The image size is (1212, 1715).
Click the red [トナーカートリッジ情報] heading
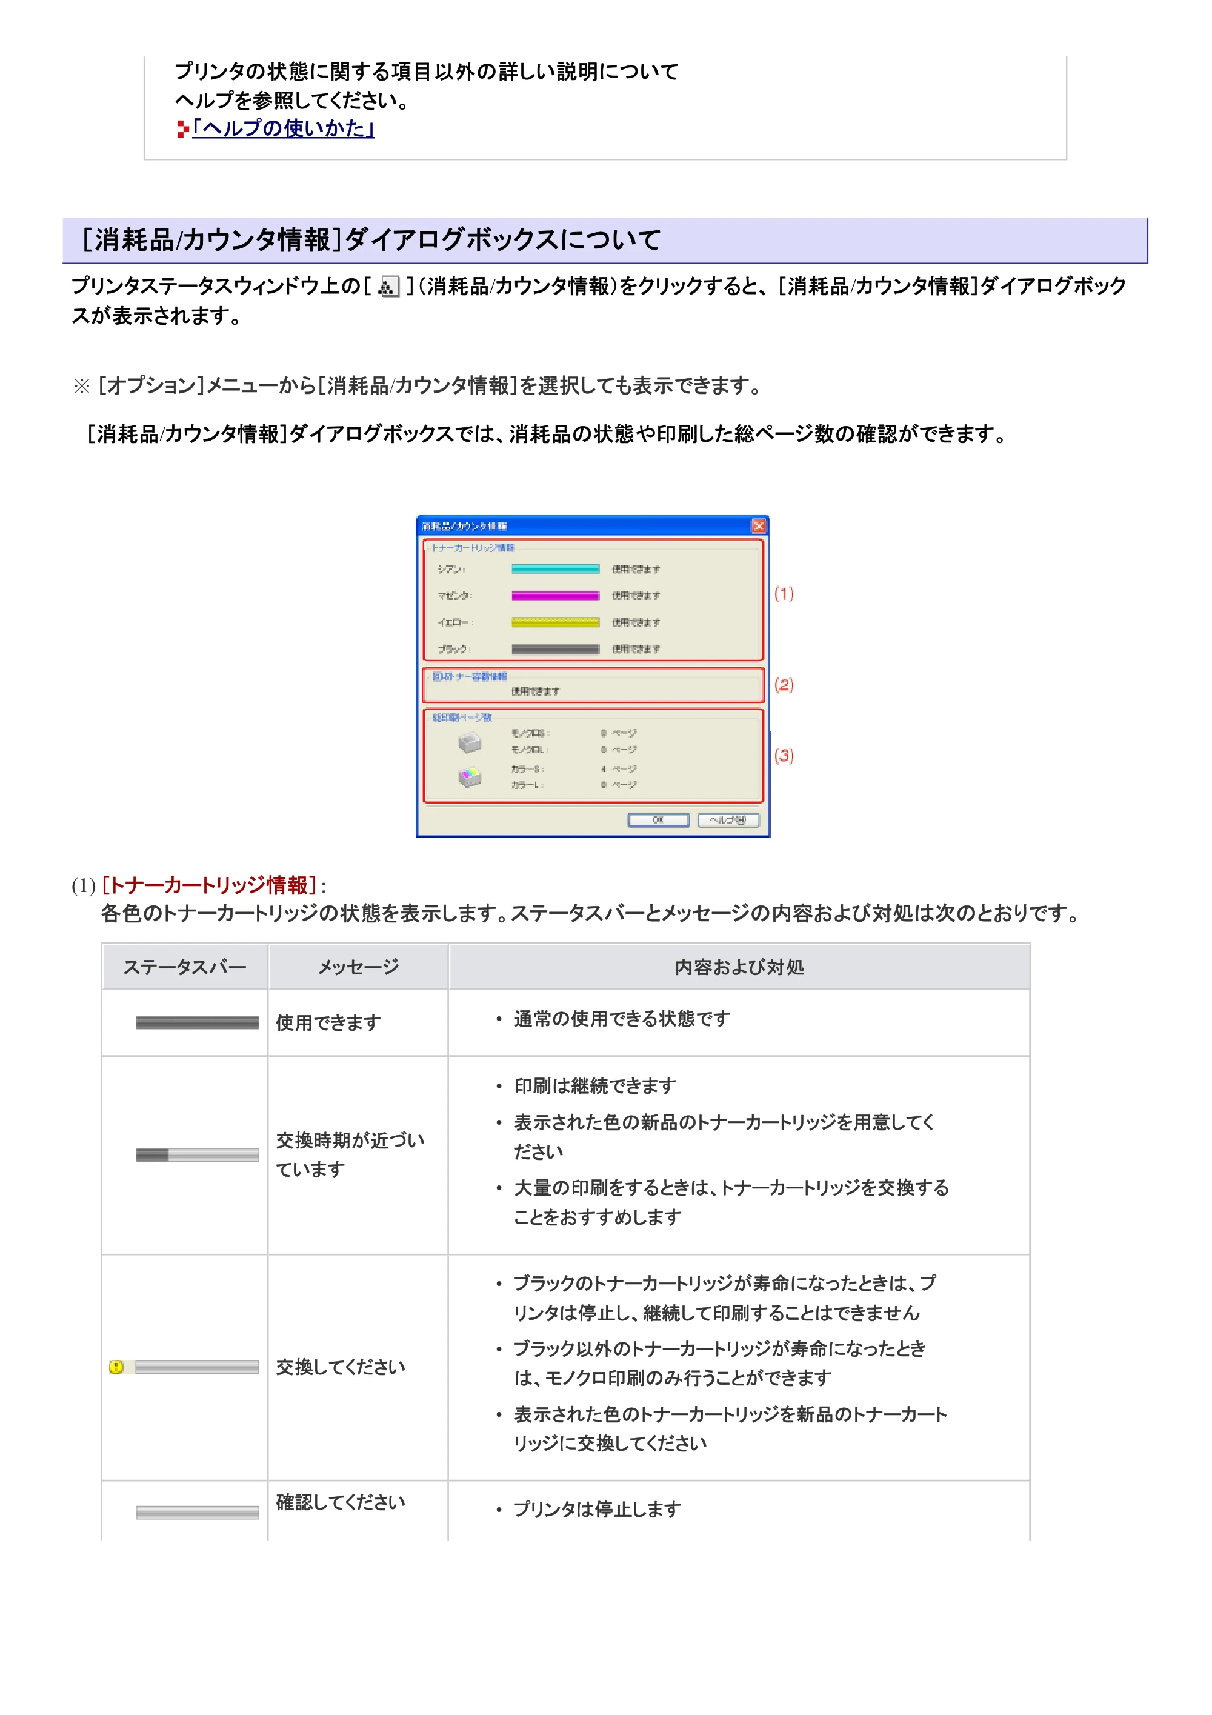[x=209, y=886]
